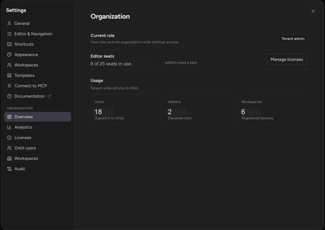Image resolution: width=325 pixels, height=230 pixels.
Task: Click the General person icon
Action: 9,23
